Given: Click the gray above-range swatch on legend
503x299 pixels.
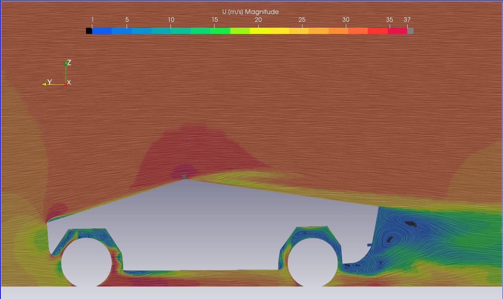Looking at the screenshot, I should point(410,31).
